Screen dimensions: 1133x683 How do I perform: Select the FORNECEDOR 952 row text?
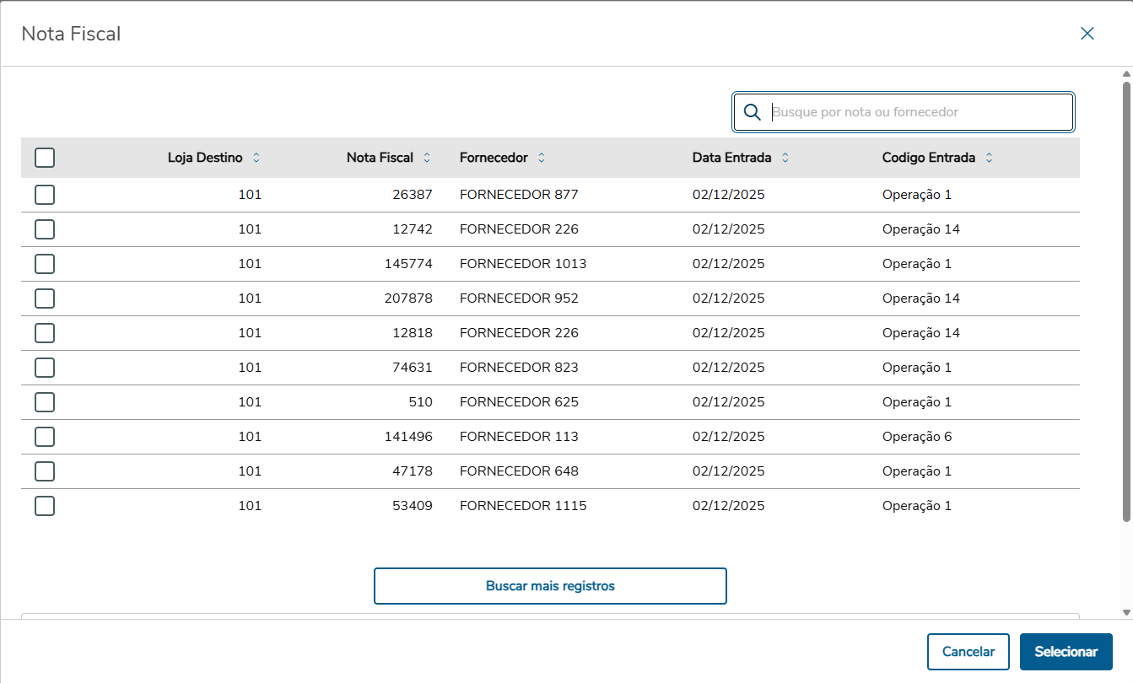pyautogui.click(x=519, y=298)
